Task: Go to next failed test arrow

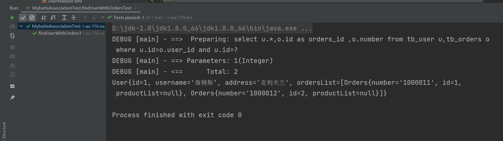Action: pyautogui.click(x=94, y=18)
